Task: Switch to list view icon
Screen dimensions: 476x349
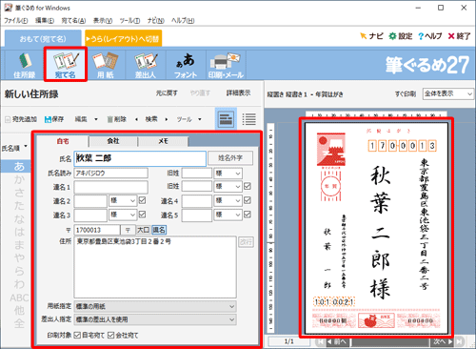Action: 248,119
